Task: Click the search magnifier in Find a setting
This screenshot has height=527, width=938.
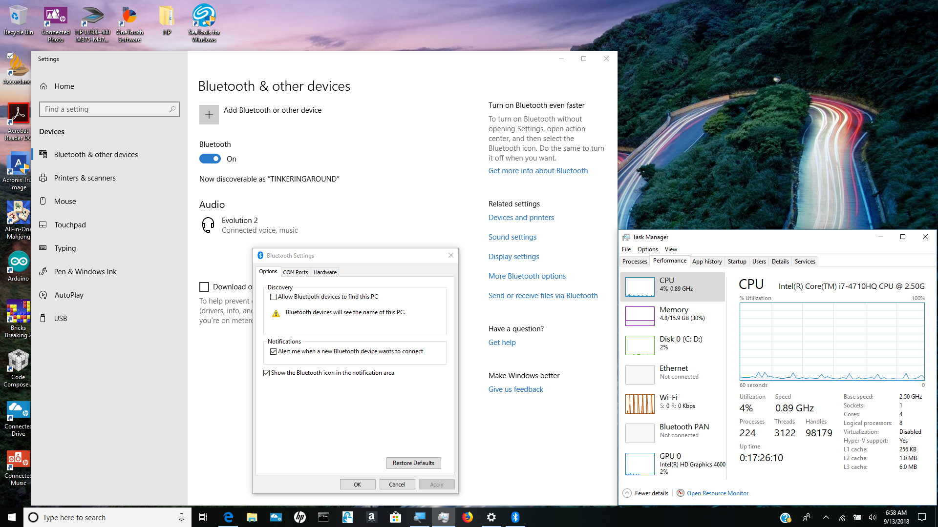Action: (x=172, y=109)
